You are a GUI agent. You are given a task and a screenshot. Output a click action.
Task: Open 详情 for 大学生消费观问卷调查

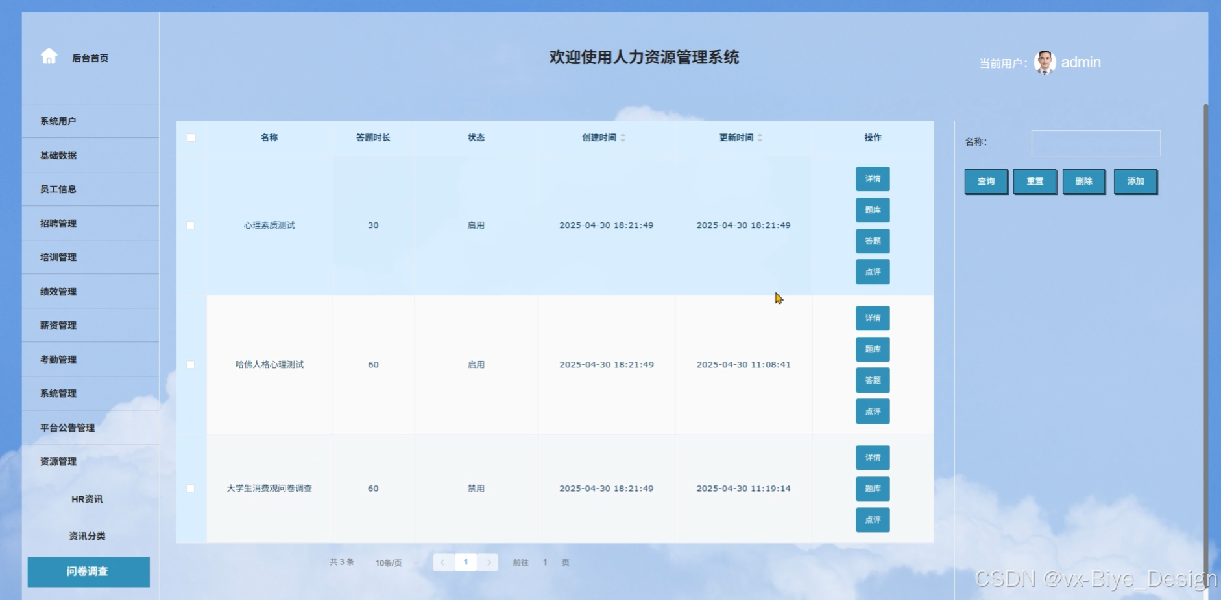[873, 457]
